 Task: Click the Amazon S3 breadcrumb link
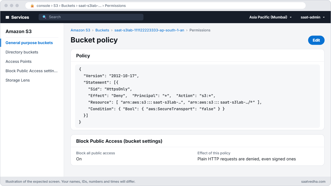tap(80, 30)
